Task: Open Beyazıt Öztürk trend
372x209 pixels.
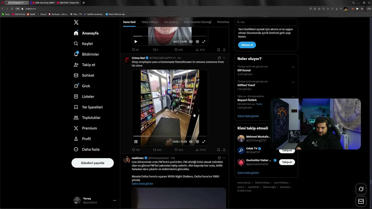Action: (247, 100)
